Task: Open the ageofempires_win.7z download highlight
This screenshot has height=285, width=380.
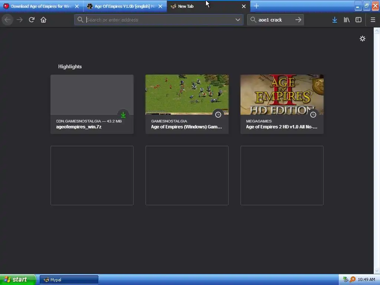Action: pos(92,104)
